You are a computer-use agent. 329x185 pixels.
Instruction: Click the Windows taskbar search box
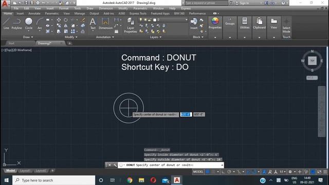(x=53, y=180)
